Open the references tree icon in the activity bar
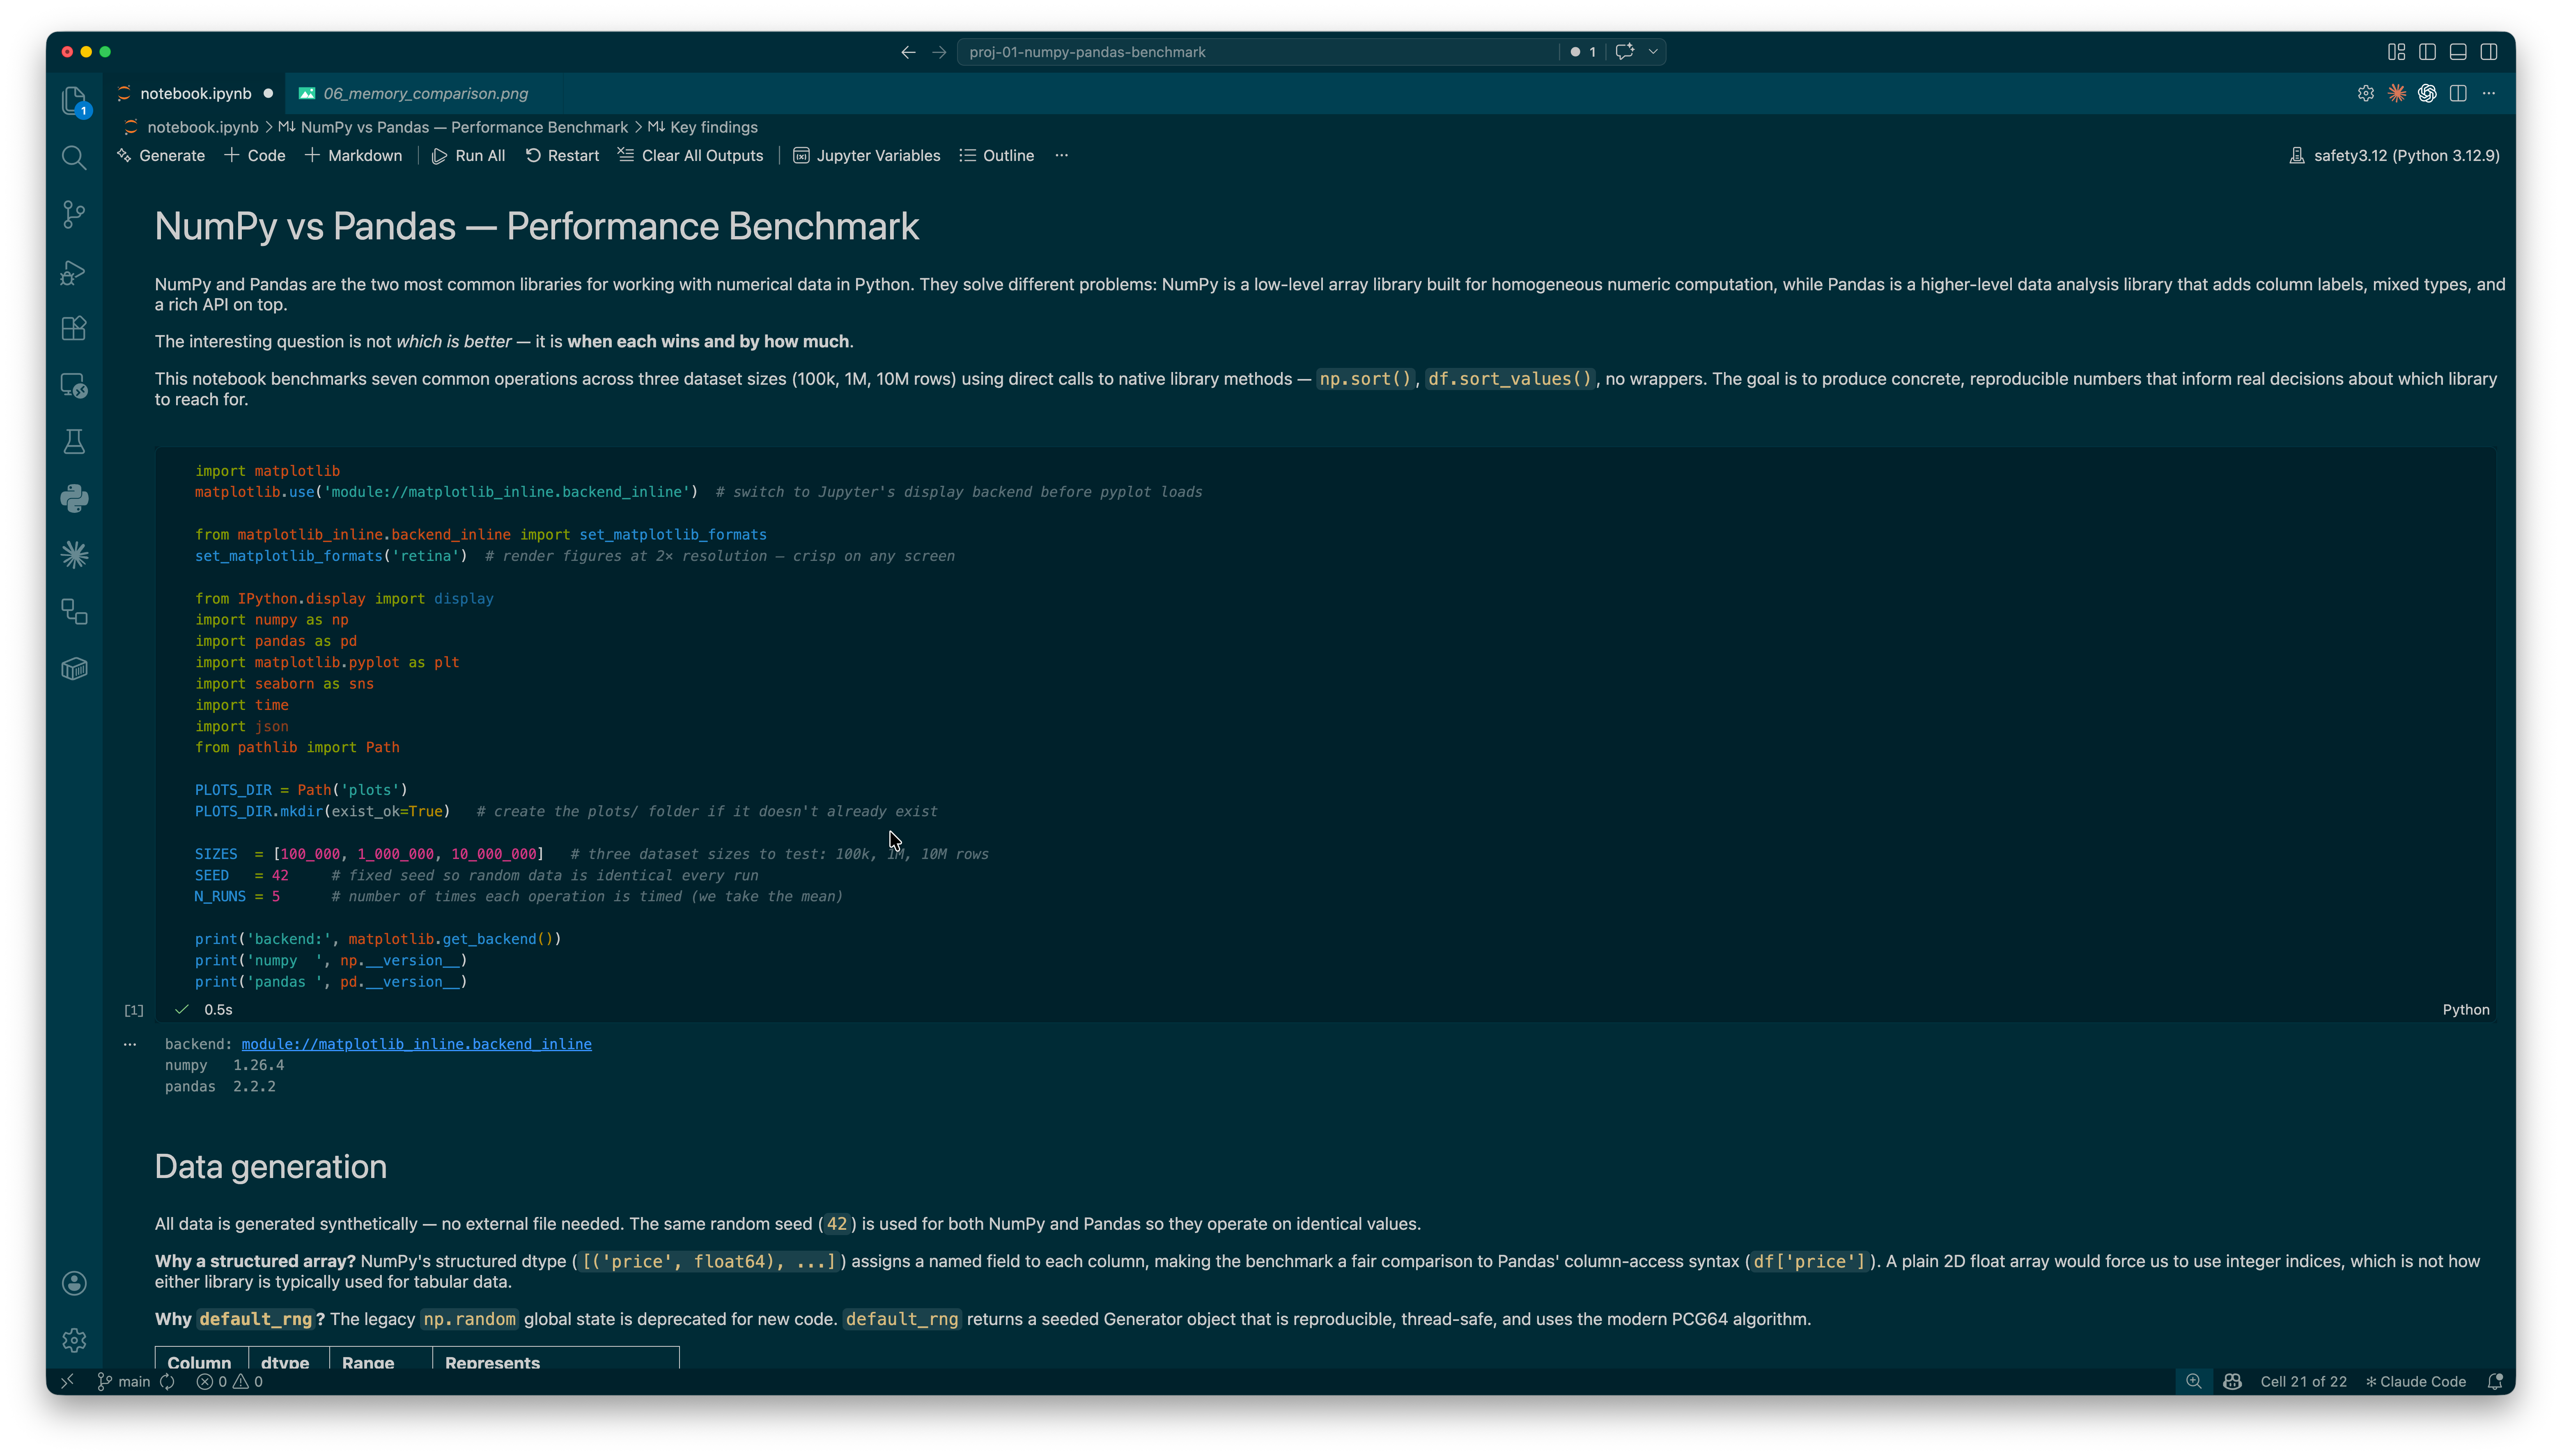Screen dimensions: 2562x1456 click(74, 612)
